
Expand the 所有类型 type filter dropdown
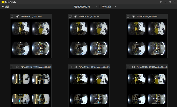(109, 7)
